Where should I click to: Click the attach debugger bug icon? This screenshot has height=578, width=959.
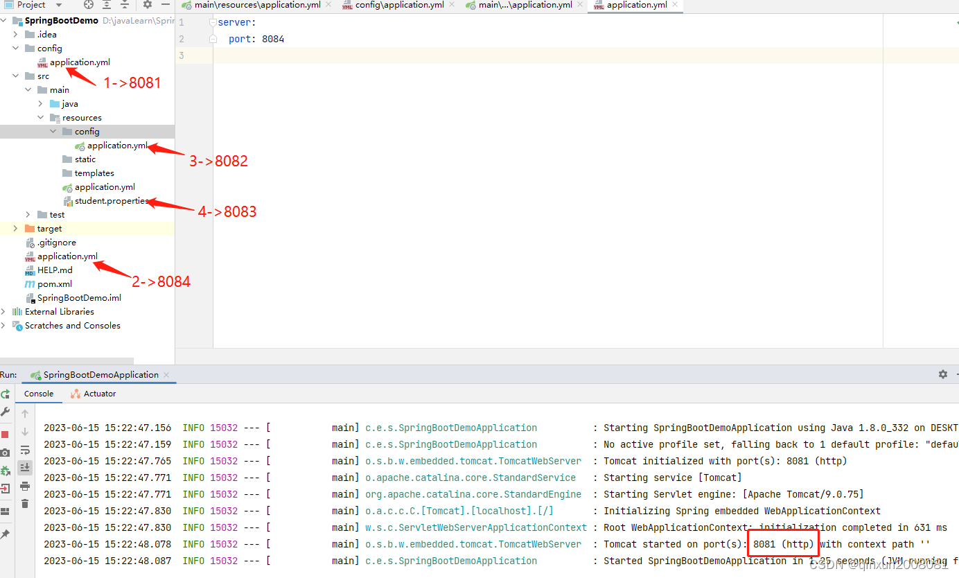(x=5, y=471)
